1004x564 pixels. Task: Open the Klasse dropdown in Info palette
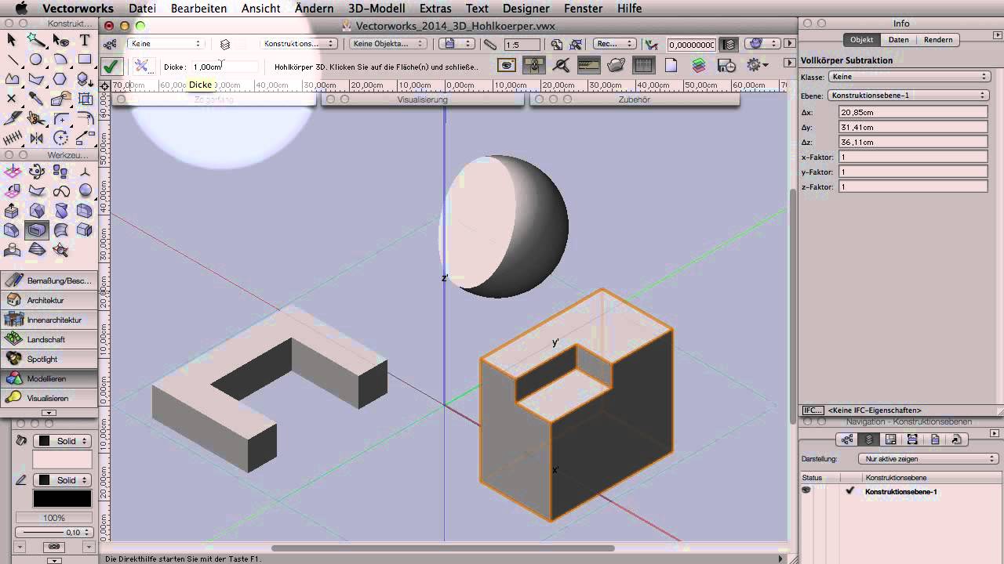(x=910, y=77)
